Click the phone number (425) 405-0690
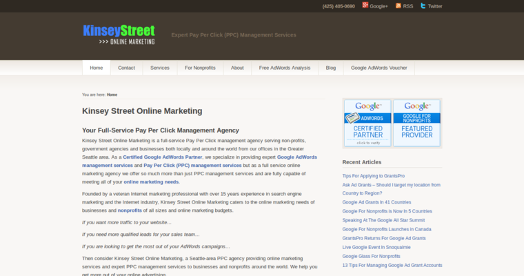The height and width of the screenshot is (276, 524). (339, 6)
